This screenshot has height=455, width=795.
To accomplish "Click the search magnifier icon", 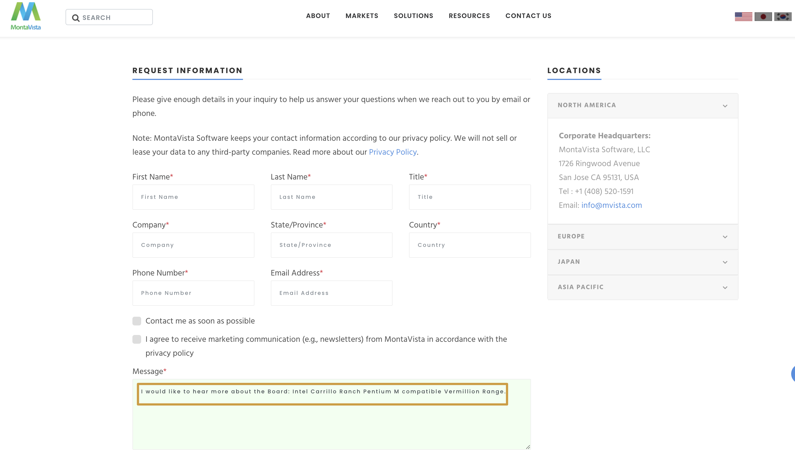I will [x=76, y=18].
